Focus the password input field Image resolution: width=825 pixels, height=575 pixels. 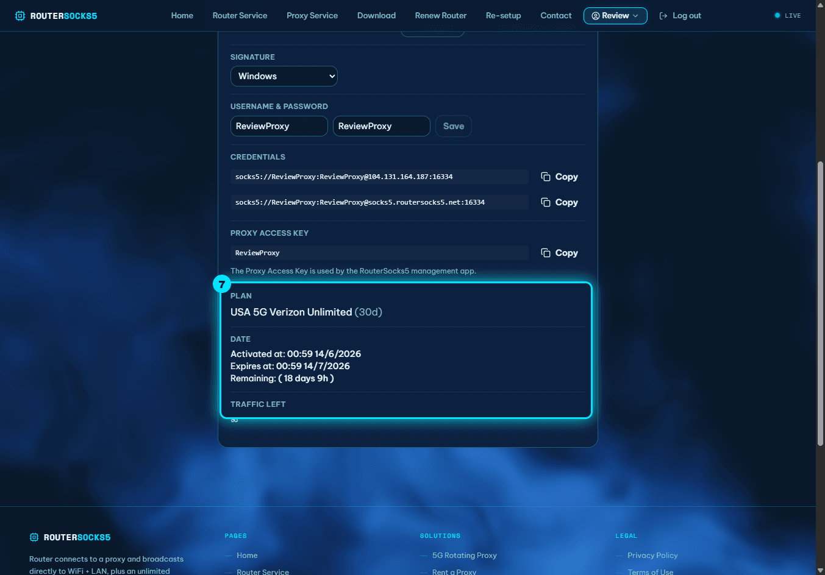382,126
